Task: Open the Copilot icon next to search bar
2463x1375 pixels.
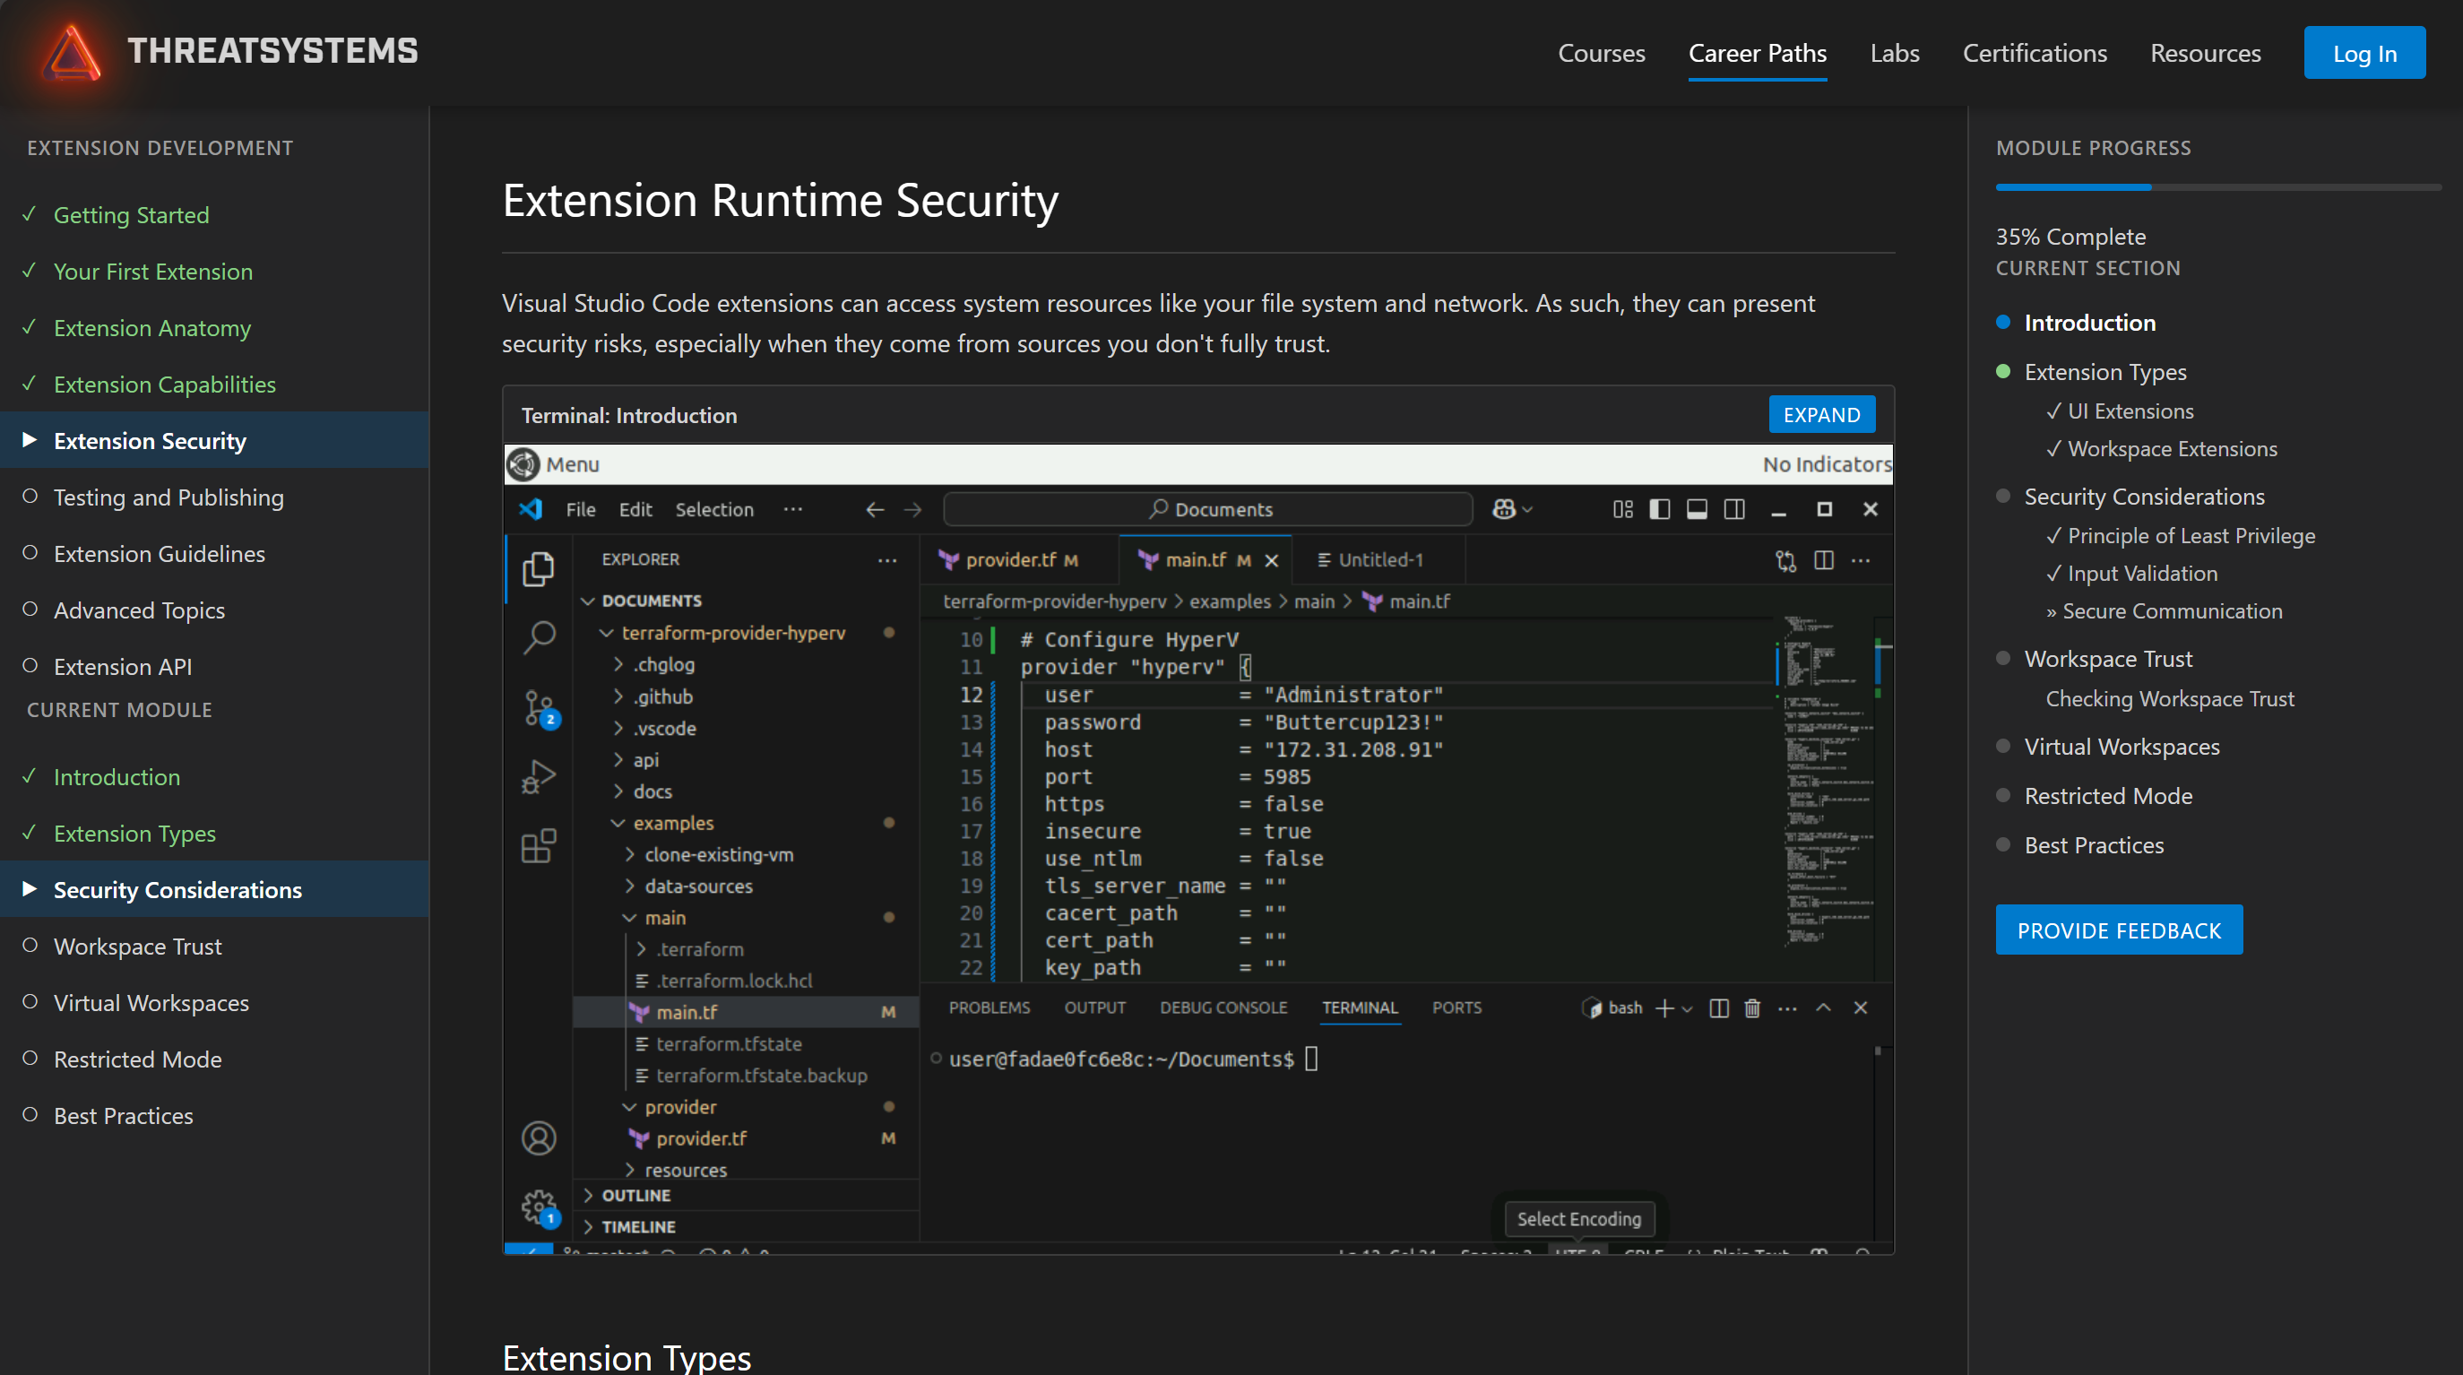Action: click(x=1504, y=510)
